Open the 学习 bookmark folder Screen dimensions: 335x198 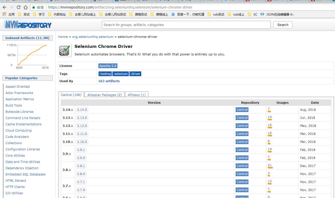(x=39, y=14)
